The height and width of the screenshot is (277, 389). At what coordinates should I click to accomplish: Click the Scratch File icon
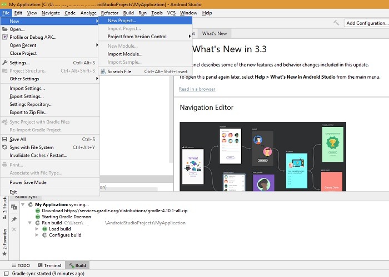103,71
